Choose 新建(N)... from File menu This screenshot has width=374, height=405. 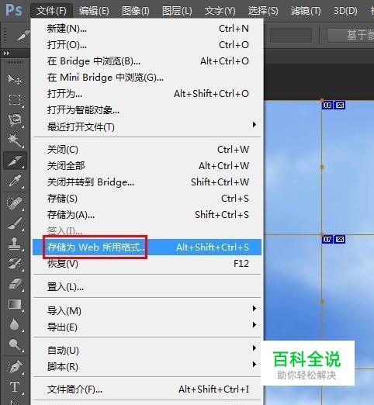point(147,29)
